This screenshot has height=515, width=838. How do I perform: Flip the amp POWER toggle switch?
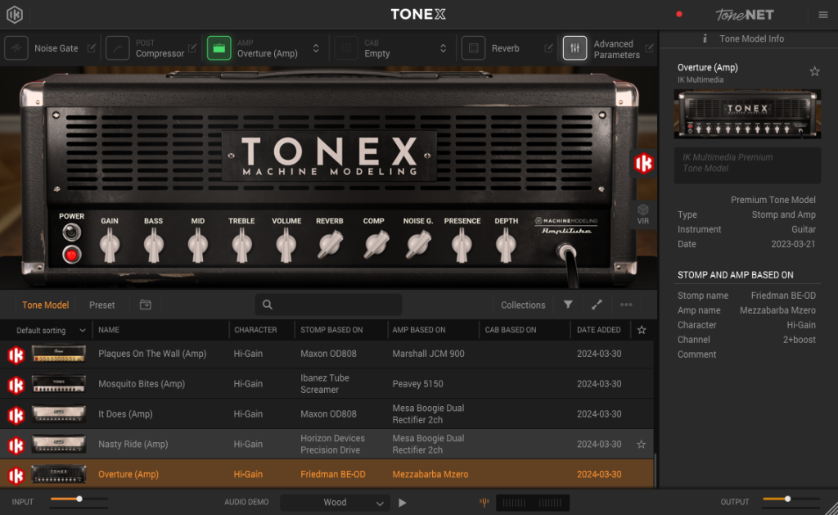point(71,232)
